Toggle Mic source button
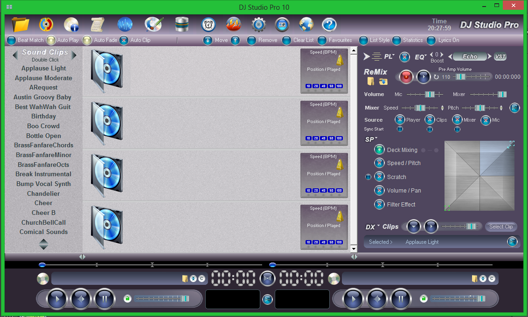 pos(486,120)
